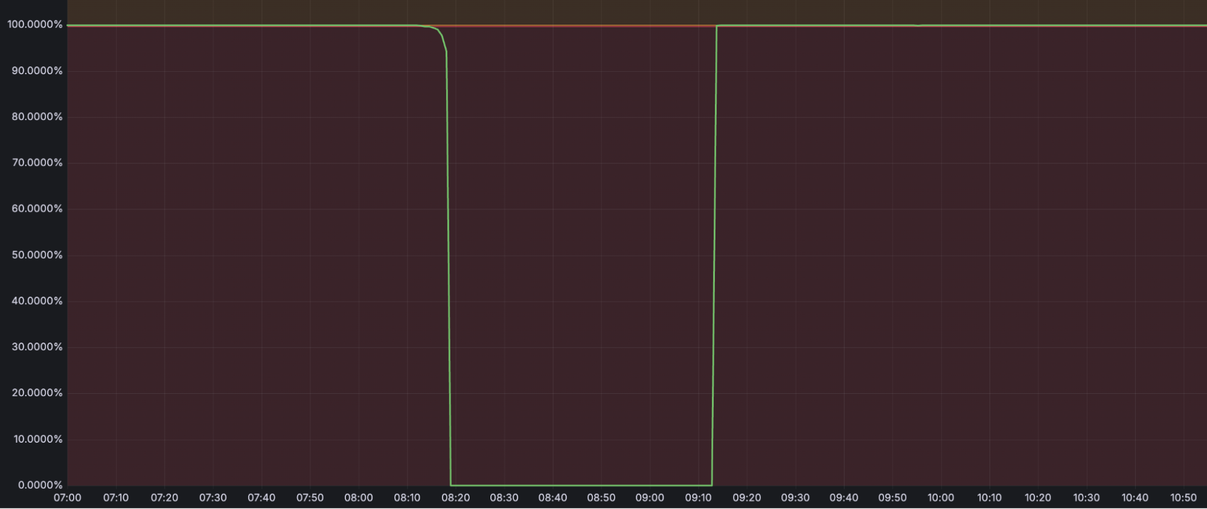Click the 08:10 time axis label
This screenshot has width=1207, height=509.
[407, 498]
